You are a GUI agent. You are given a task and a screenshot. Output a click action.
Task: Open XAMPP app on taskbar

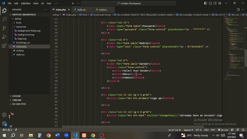click(84, 136)
